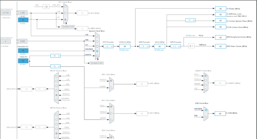Choose HSE as System Clock Mux source
257x139 pixels.
click(97, 42)
